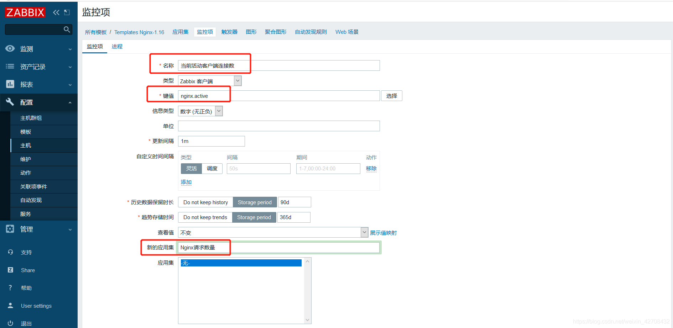Open 监控项 in template navigation
The width and height of the screenshot is (673, 328).
(205, 32)
